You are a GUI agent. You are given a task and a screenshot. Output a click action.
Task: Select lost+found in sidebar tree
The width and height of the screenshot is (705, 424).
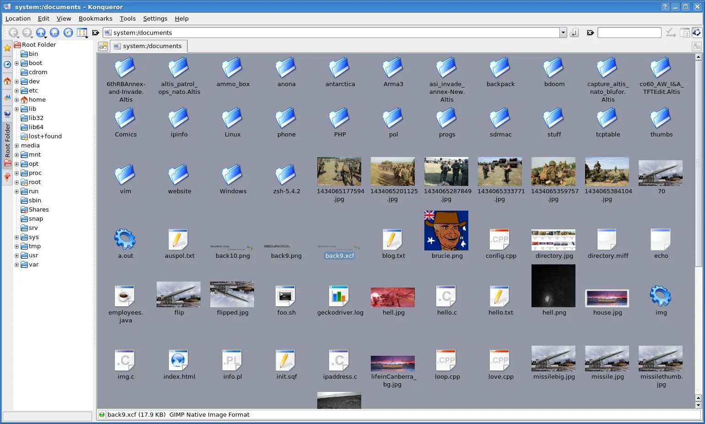coord(41,136)
